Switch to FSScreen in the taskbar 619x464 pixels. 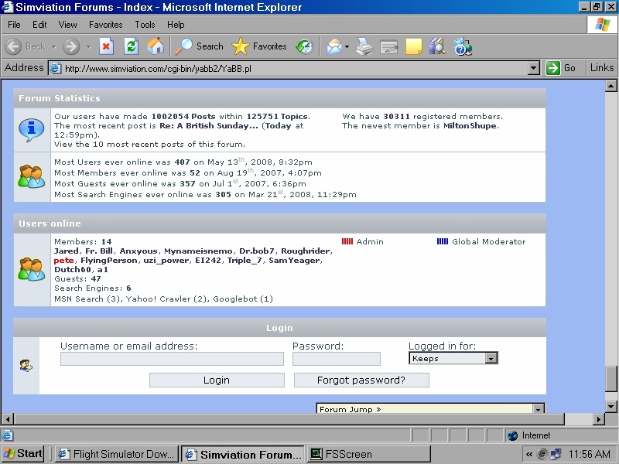click(369, 454)
